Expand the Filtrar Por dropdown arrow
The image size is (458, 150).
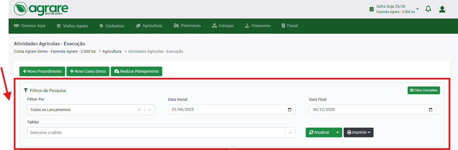(150, 110)
